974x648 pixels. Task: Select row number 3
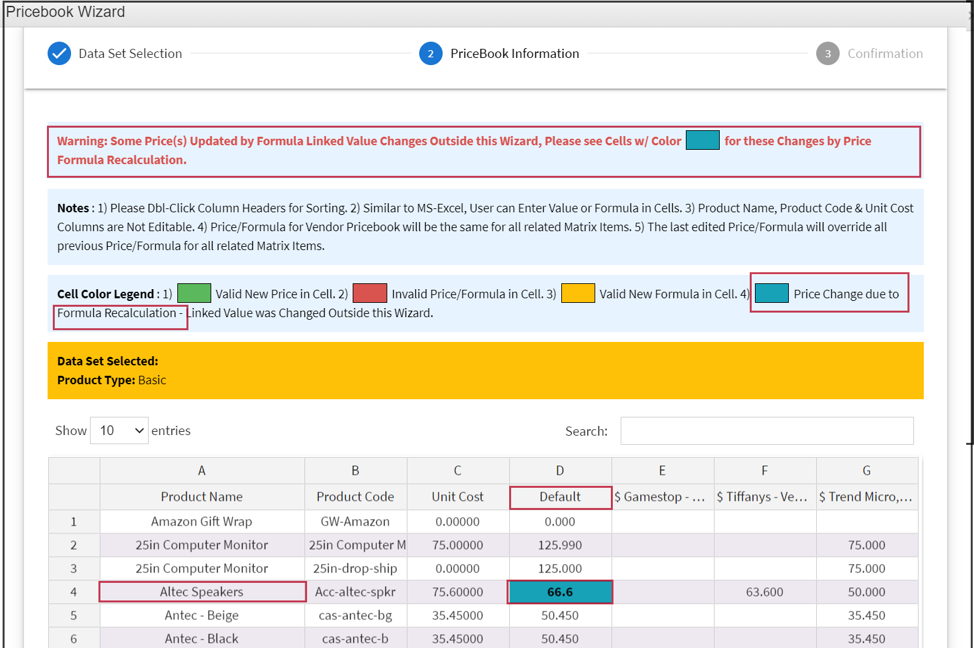click(x=74, y=569)
